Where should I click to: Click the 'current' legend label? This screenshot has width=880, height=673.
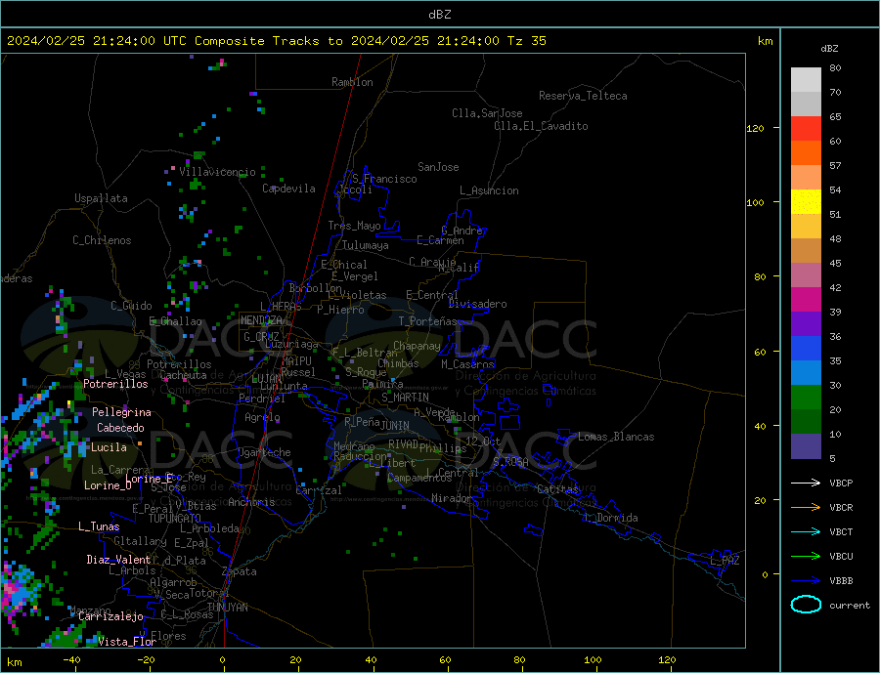[850, 606]
